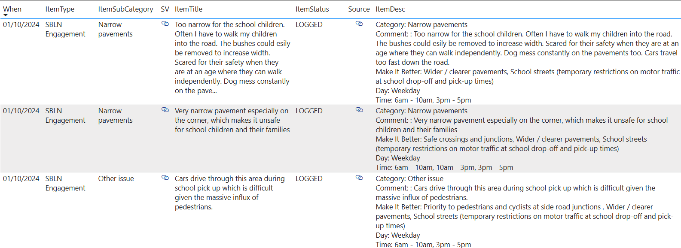Open SV link for 'Too narrow for the school children' row

[x=165, y=24]
